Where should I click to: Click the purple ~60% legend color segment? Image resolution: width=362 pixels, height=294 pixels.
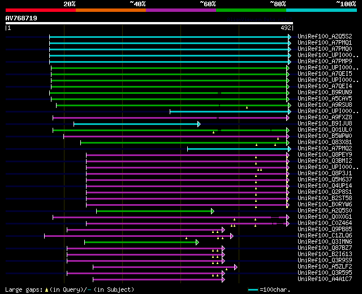(x=181, y=10)
